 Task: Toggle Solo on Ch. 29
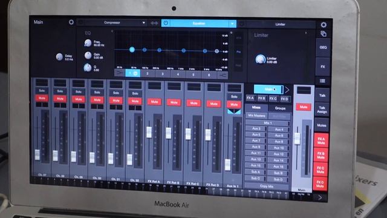79,91
